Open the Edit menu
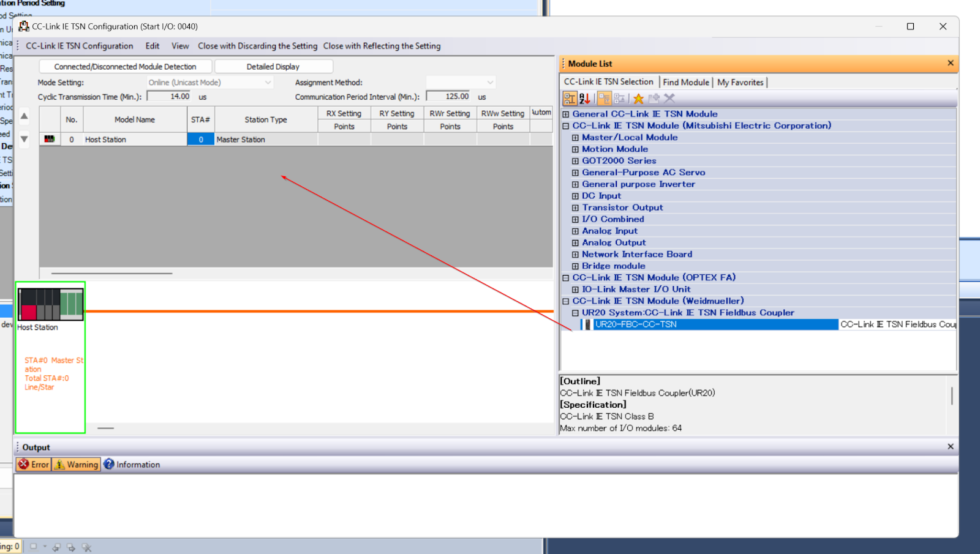The image size is (980, 554). [153, 46]
